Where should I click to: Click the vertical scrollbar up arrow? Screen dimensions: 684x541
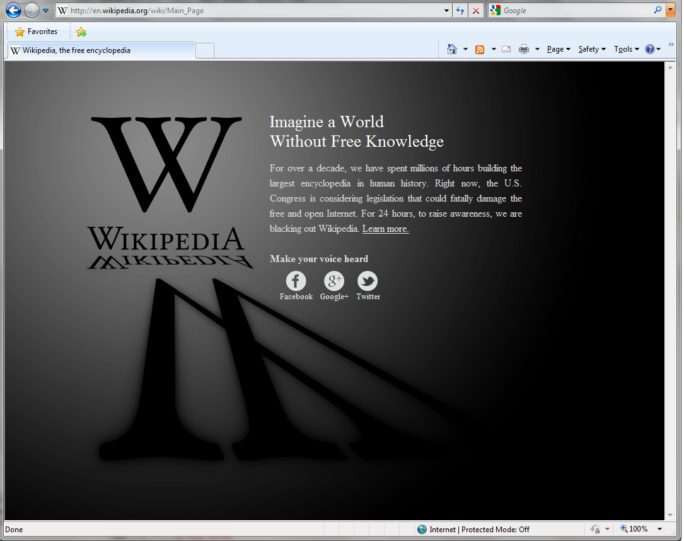(x=670, y=67)
